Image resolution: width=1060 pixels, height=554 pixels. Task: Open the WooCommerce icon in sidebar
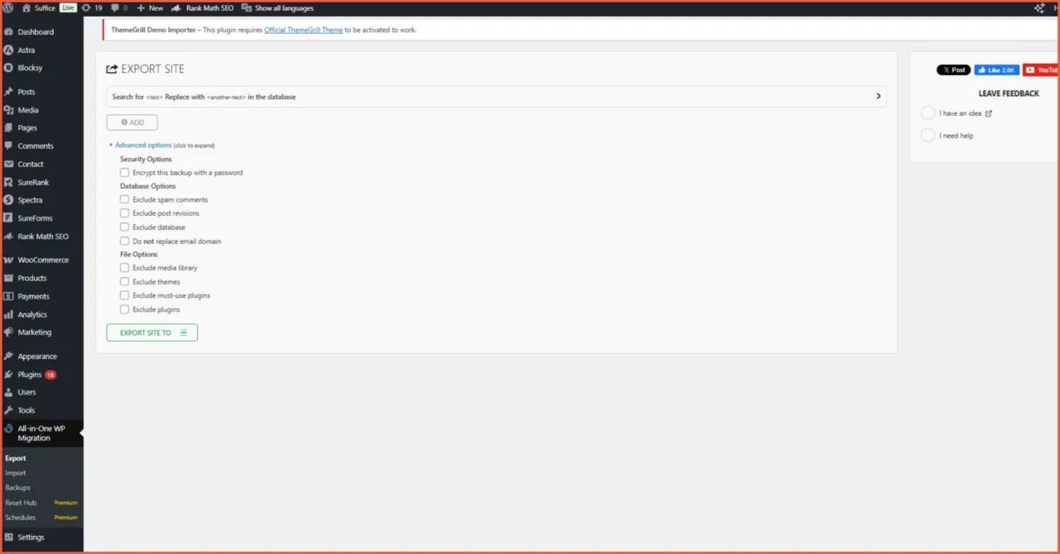8,260
